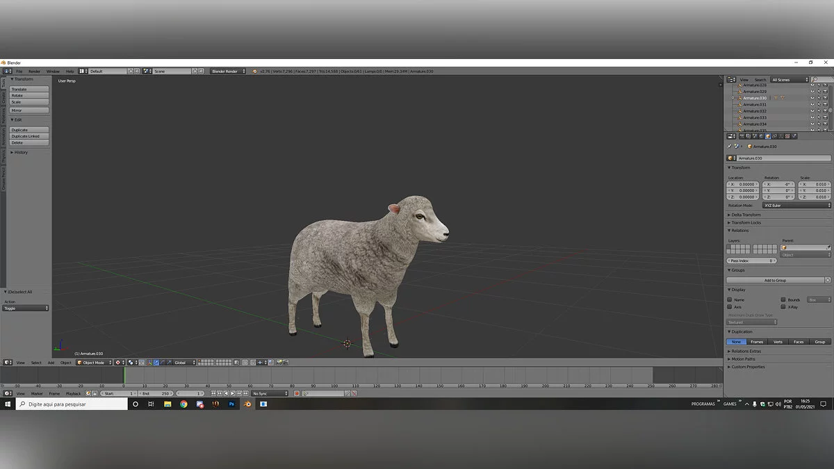
Task: Open the Blender app in Windows taskbar
Action: tap(247, 404)
